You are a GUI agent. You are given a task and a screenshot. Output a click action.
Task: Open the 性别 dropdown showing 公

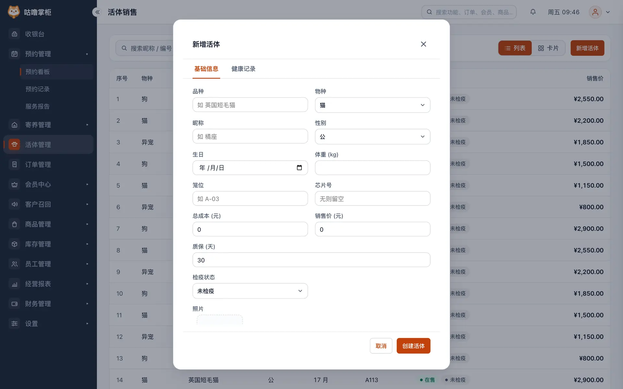tap(373, 136)
